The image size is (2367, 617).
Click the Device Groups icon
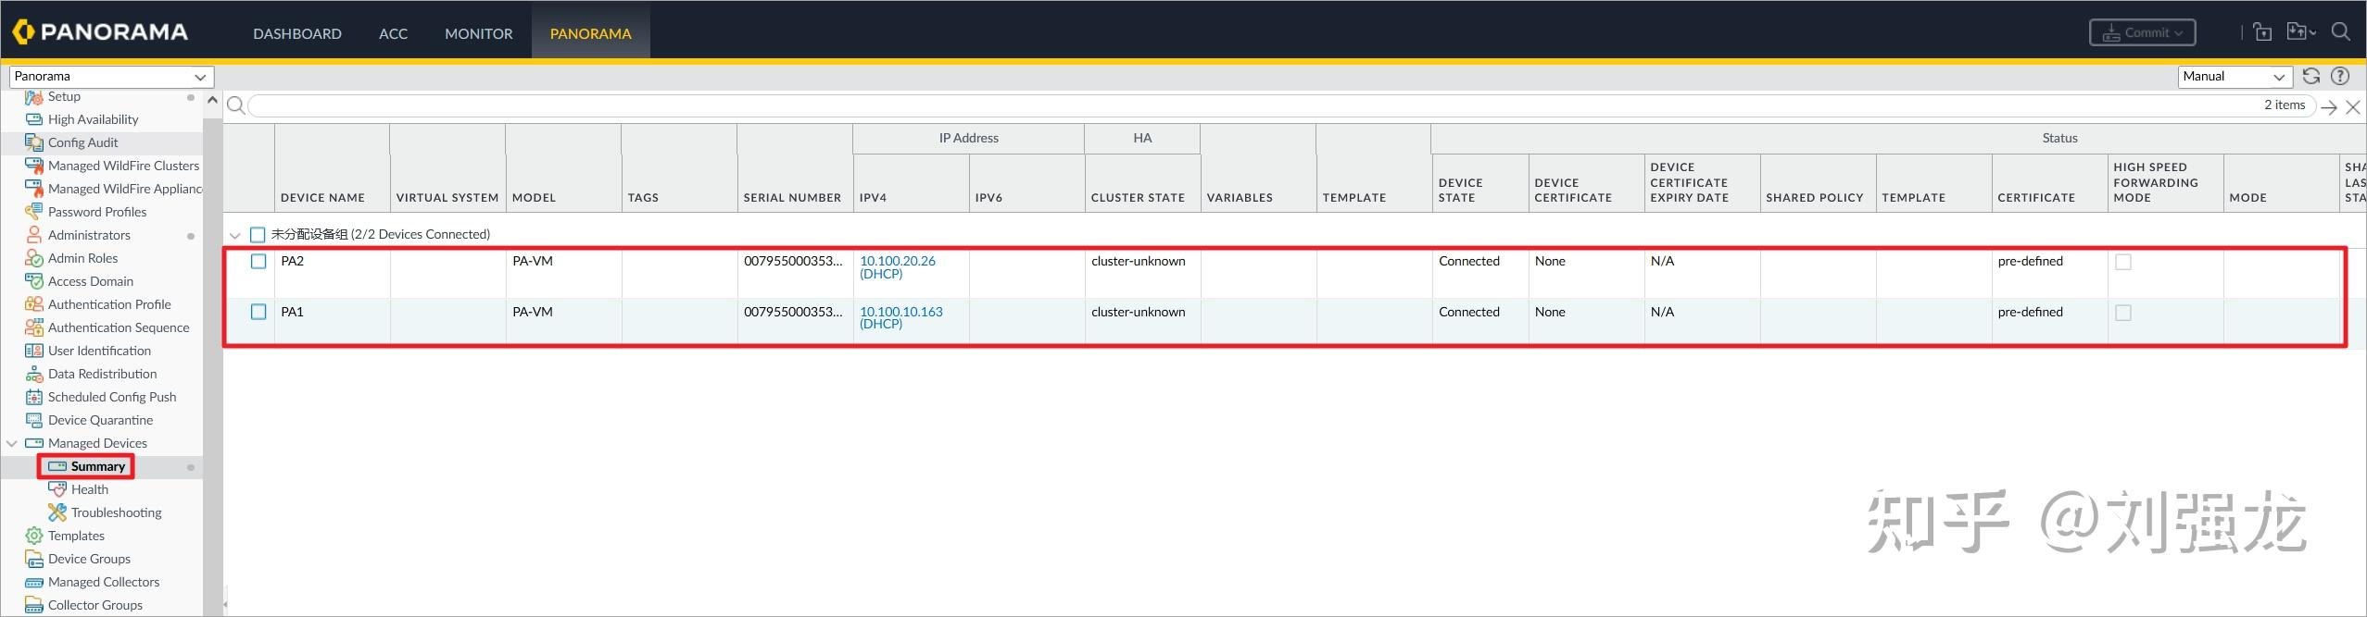34,559
